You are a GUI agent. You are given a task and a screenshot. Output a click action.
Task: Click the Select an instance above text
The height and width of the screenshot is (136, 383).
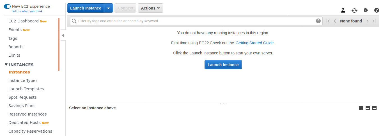tap(92, 108)
